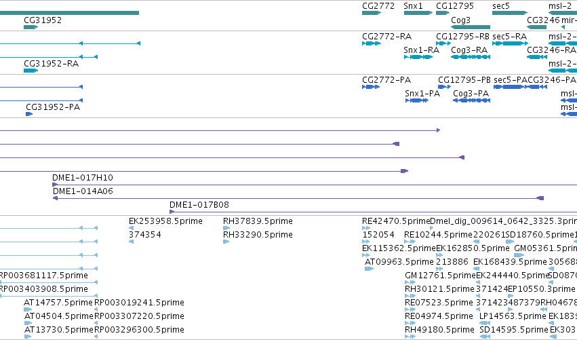
Task: Click the CG2772 gene feature
Action: coord(372,13)
